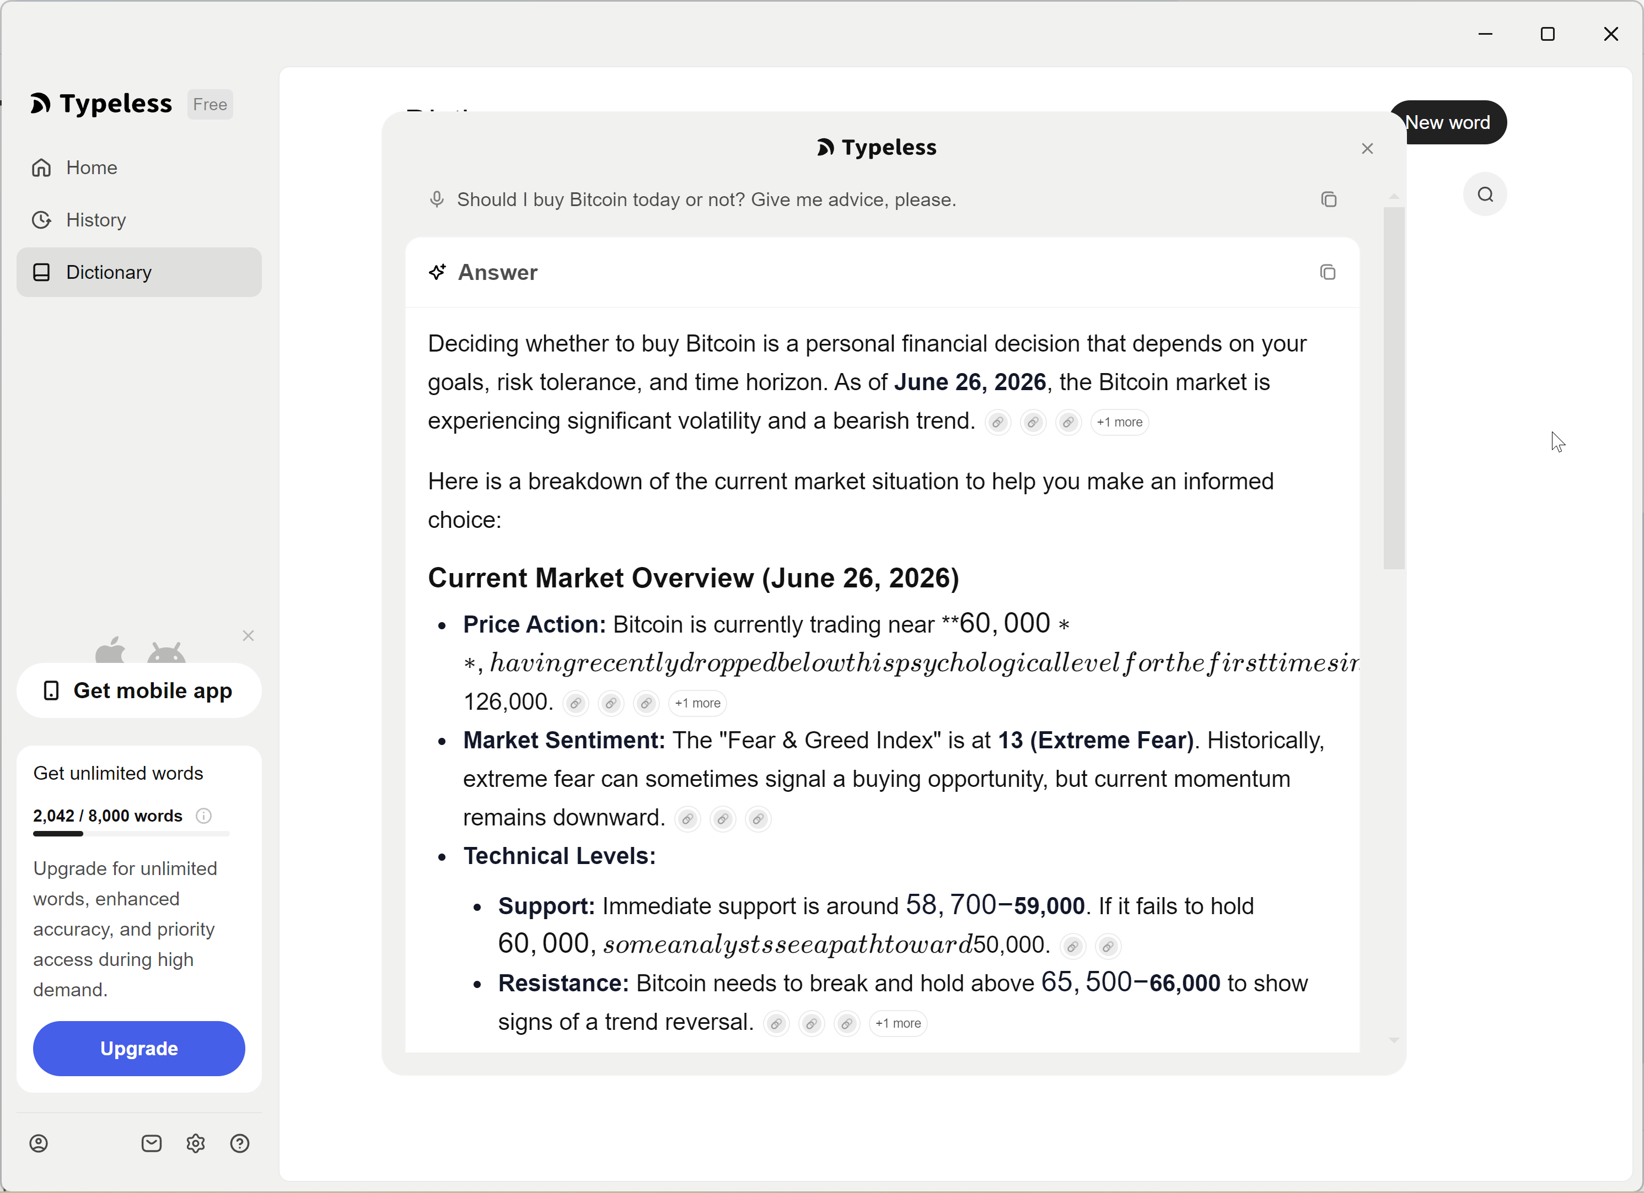Copy the Answer content
This screenshot has height=1193, width=1644.
[x=1327, y=272]
